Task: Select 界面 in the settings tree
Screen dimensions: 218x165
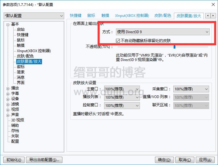Action: coord(21,83)
